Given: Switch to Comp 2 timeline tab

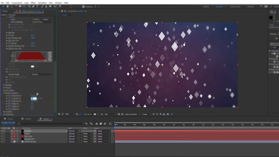Looking at the screenshot, I should (x=28, y=119).
